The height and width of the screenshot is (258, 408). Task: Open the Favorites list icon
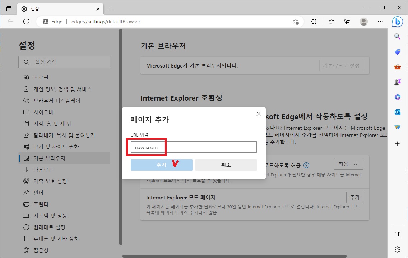pyautogui.click(x=331, y=22)
